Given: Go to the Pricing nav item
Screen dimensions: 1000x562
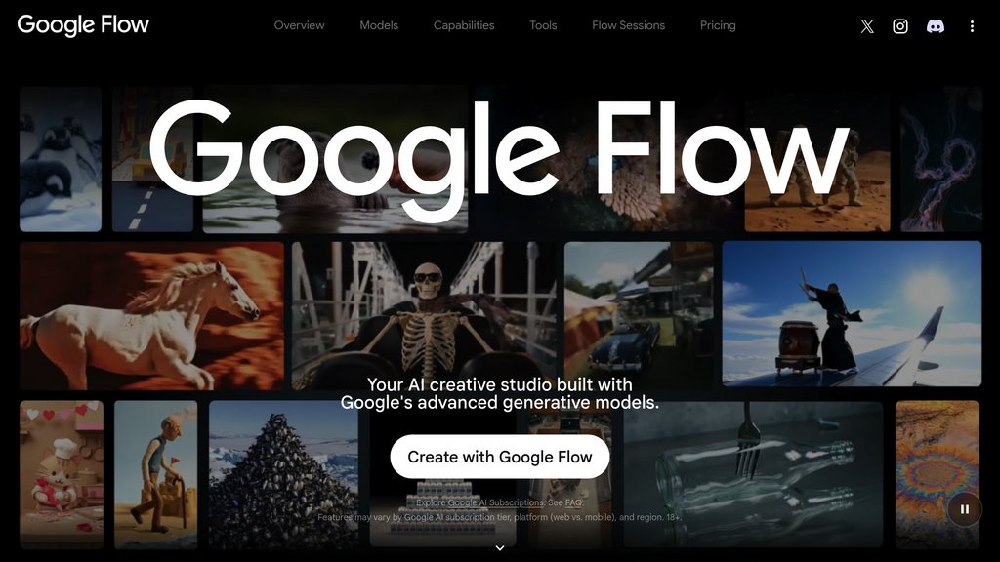Looking at the screenshot, I should tap(718, 25).
